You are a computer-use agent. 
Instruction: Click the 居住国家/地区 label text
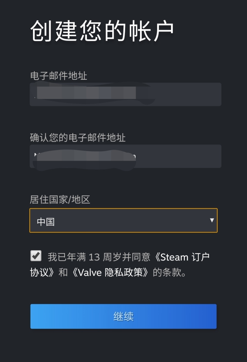click(x=60, y=200)
